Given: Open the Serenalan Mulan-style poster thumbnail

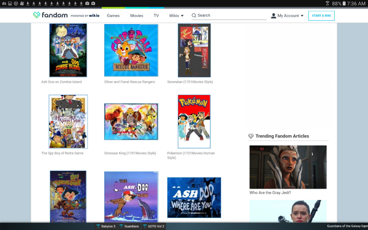Looking at the screenshot, I should coord(194,50).
